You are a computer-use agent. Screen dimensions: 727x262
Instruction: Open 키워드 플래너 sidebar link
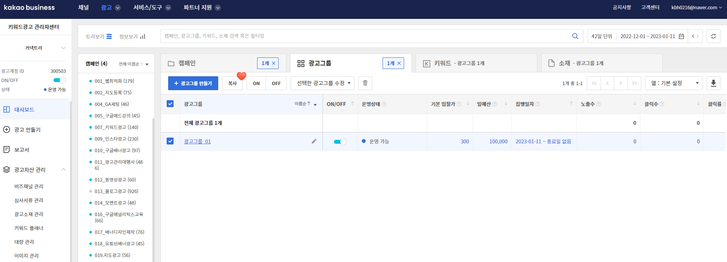(29, 228)
